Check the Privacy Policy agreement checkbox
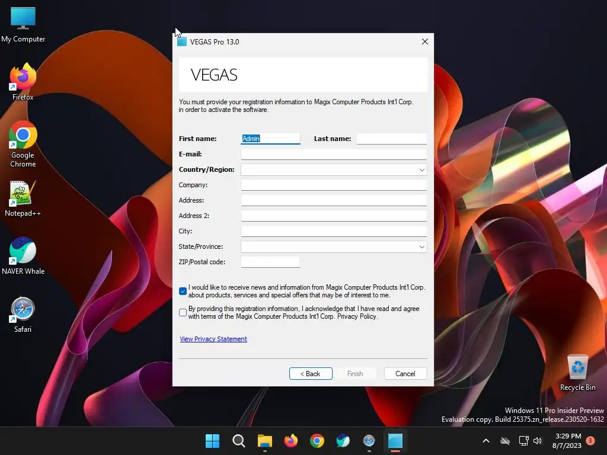 [x=183, y=312]
